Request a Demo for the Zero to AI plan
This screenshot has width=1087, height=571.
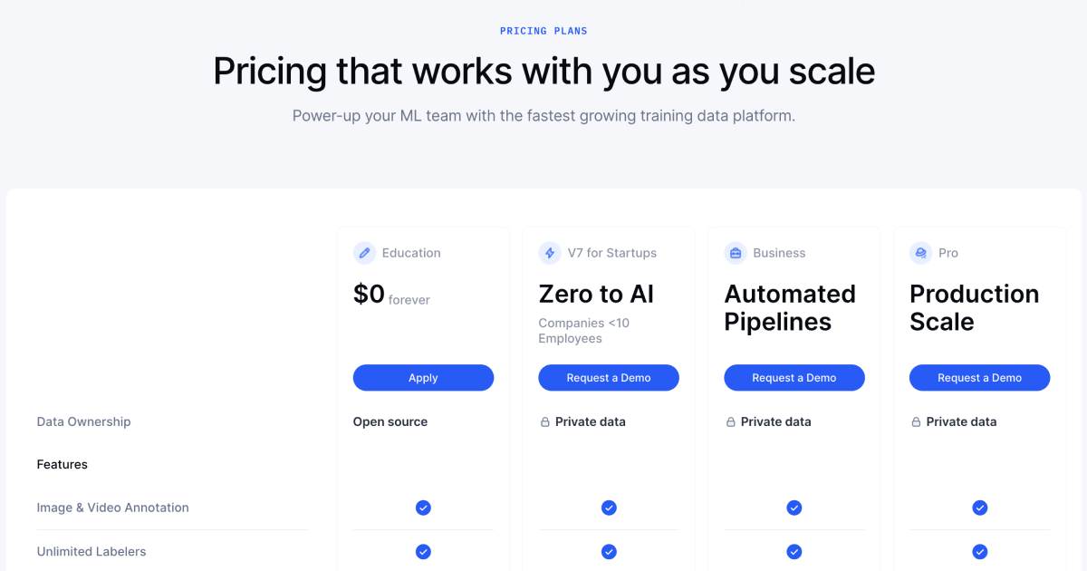coord(608,378)
